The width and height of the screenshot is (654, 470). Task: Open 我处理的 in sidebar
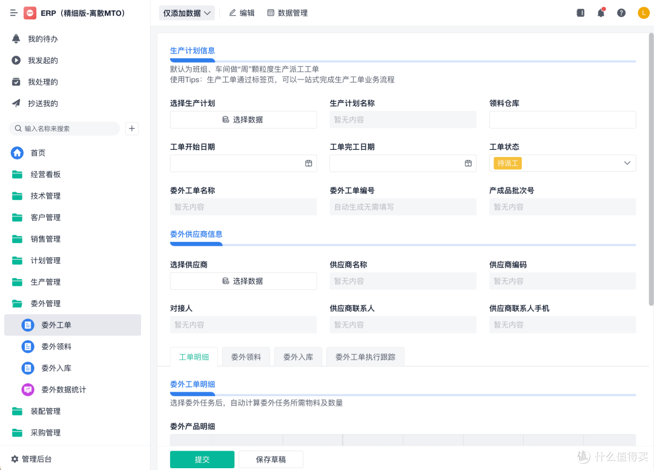[x=42, y=82]
